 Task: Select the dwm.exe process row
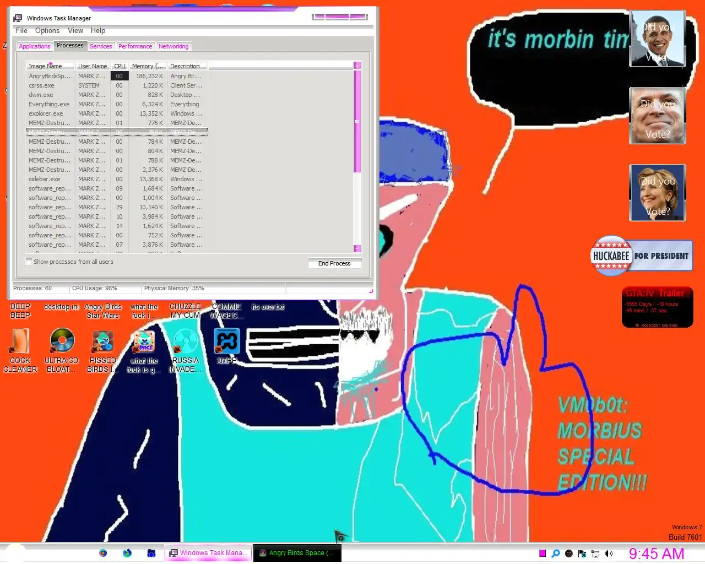click(x=117, y=95)
